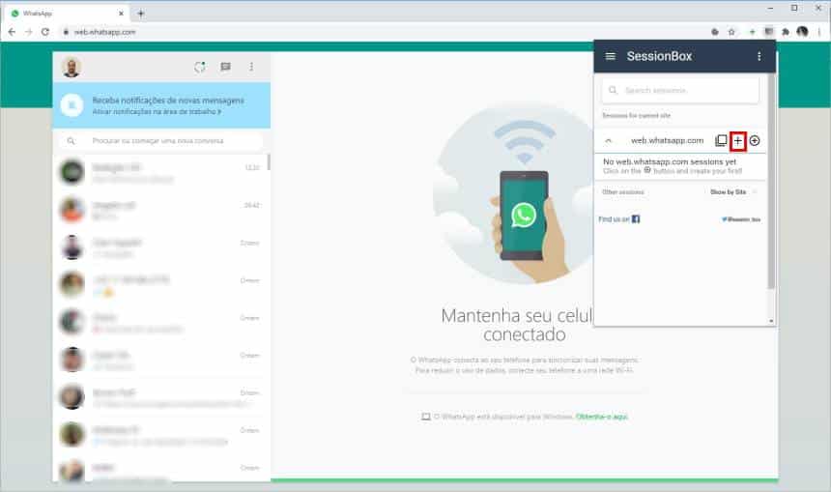Open SessionBox more options menu

(759, 56)
